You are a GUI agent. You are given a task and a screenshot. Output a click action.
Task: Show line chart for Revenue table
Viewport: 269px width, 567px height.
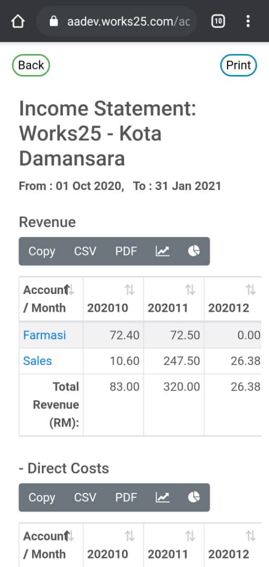pyautogui.click(x=163, y=251)
